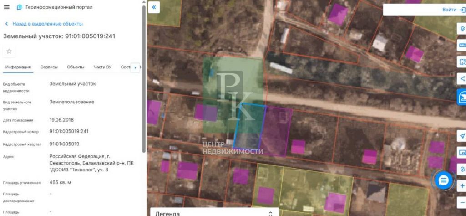466x216 pixels.
Task: Open the hamburger menu of the portal
Action: pyautogui.click(x=6, y=8)
